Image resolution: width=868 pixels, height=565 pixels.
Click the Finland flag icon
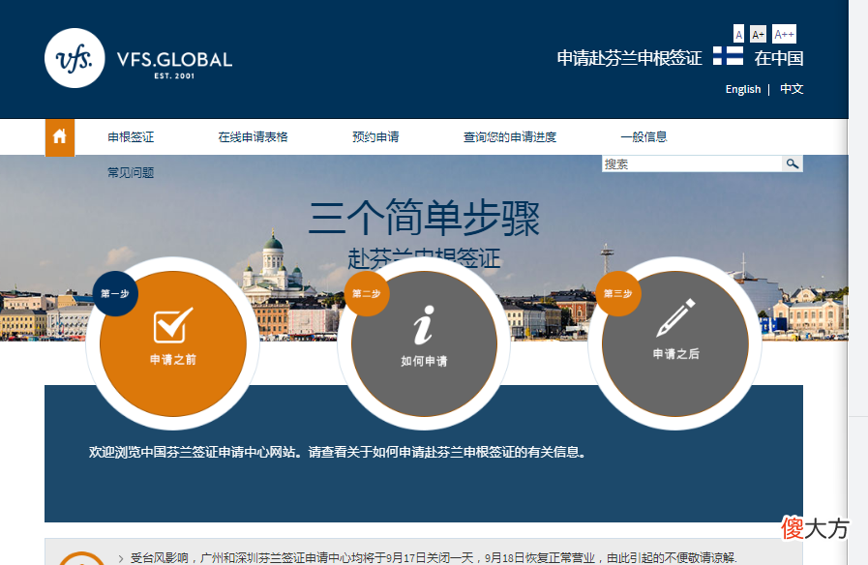click(x=728, y=56)
